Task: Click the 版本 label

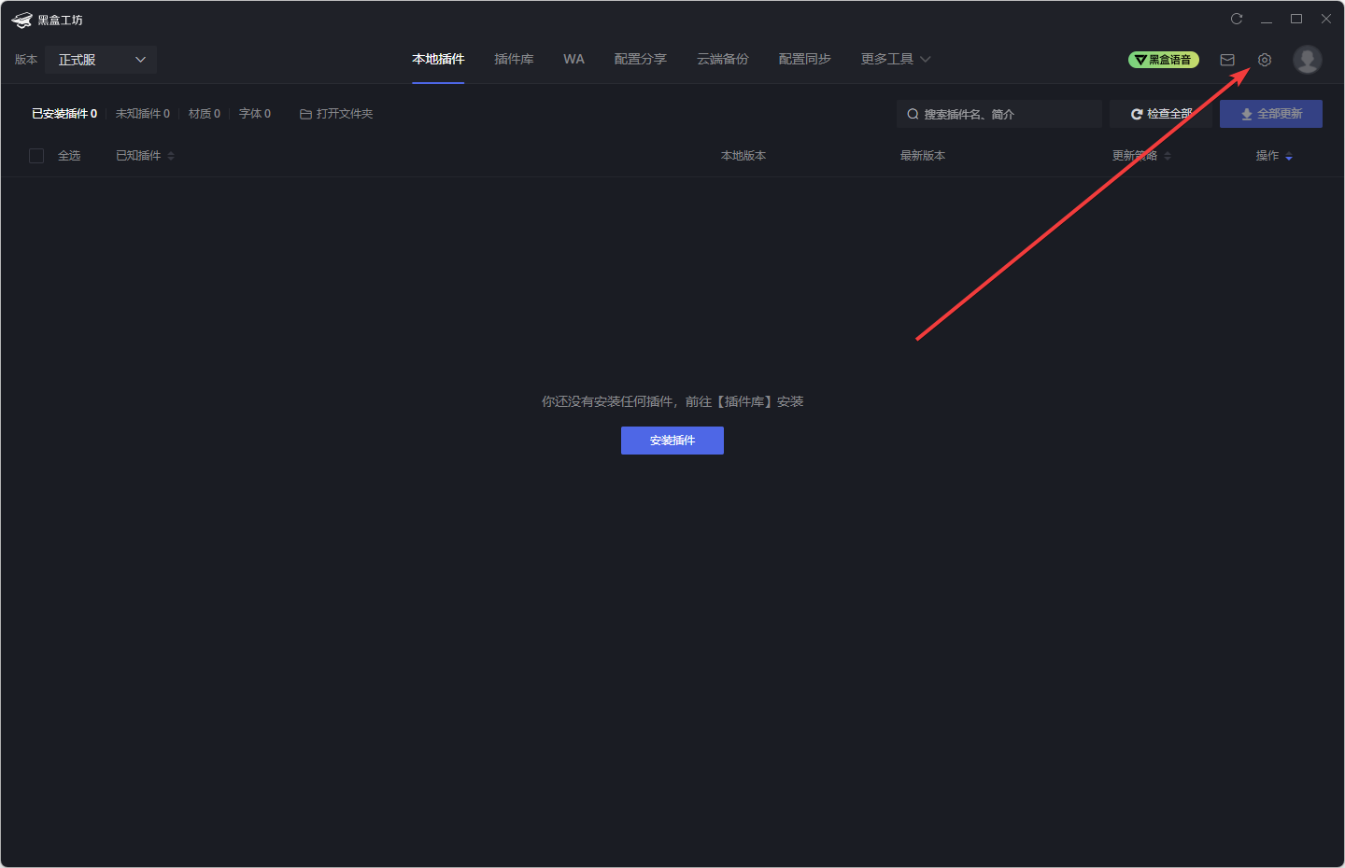Action: (x=26, y=60)
